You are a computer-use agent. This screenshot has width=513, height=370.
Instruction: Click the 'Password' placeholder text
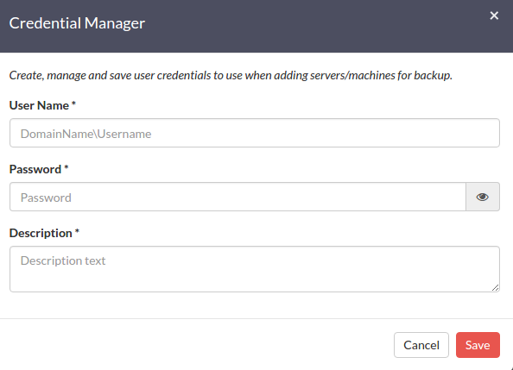[x=46, y=198]
